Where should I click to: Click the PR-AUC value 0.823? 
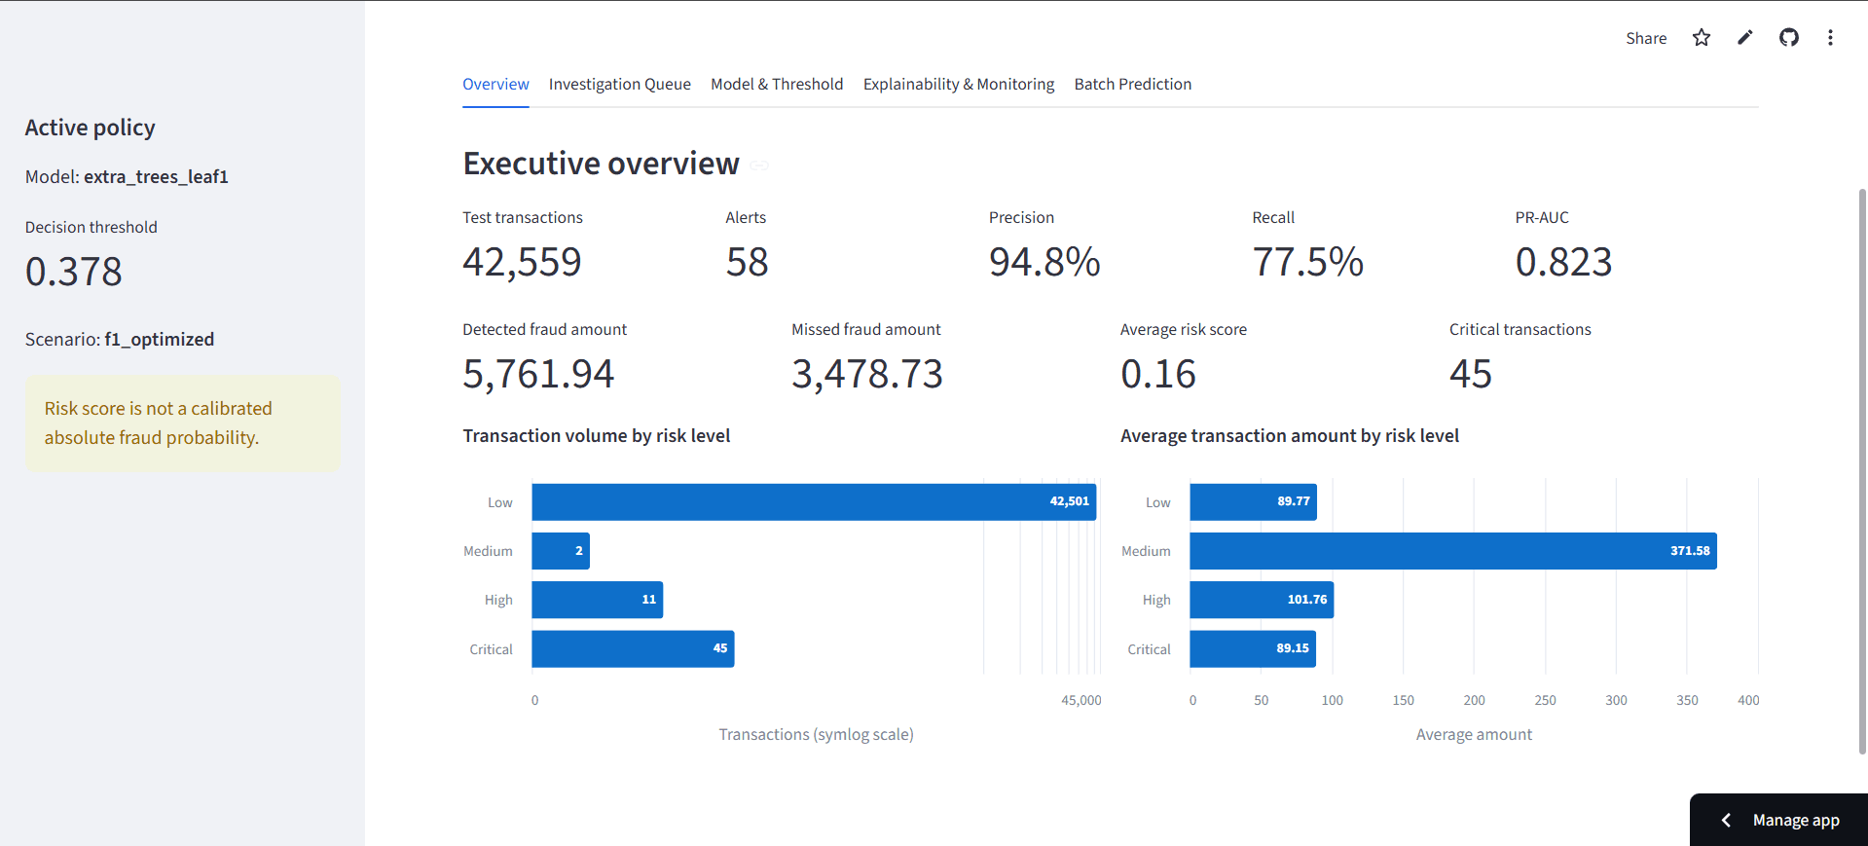point(1563,262)
